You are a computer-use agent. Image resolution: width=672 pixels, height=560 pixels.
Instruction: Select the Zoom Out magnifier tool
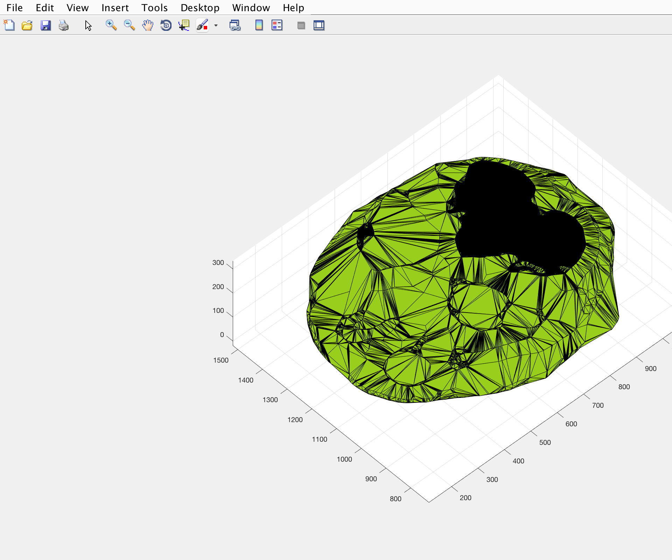click(x=129, y=25)
